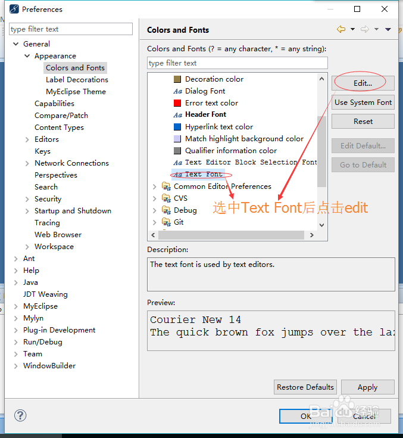The image size is (403, 438).
Task: Open the Web Browser preference page
Action: click(58, 235)
